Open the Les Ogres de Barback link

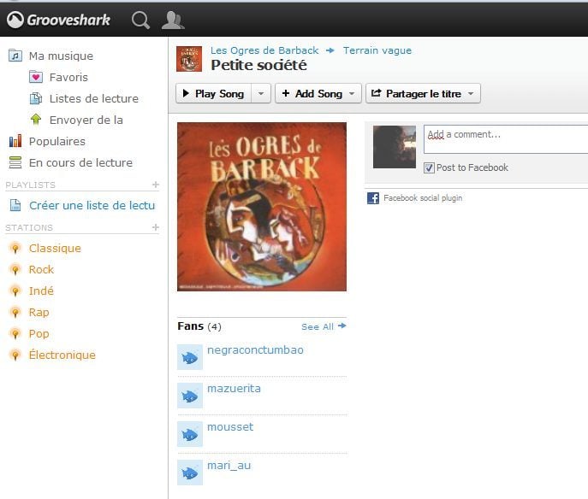pos(264,50)
